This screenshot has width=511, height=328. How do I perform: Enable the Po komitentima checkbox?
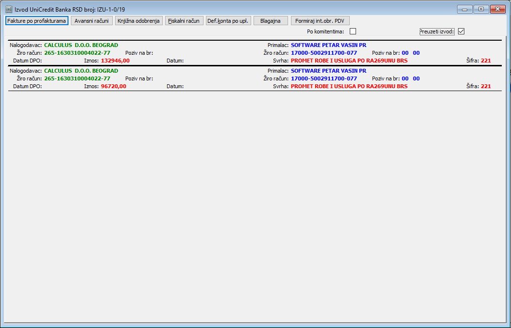coord(353,31)
